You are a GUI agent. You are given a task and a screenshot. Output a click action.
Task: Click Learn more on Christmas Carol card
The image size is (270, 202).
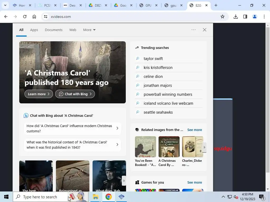pyautogui.click(x=39, y=94)
